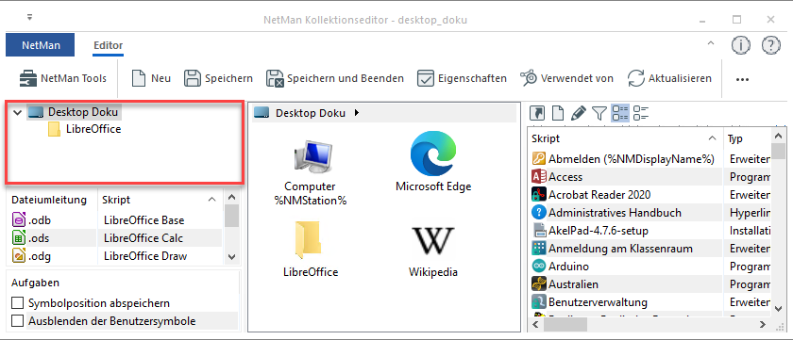The height and width of the screenshot is (340, 793).
Task: Collapse the ribbon with the chevron
Action: pos(711,44)
